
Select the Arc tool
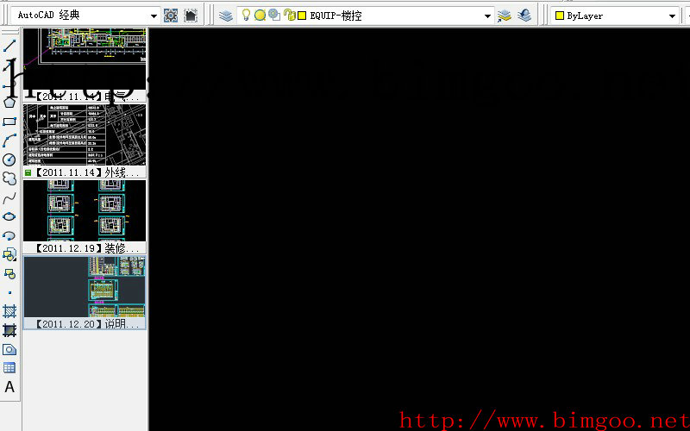click(9, 141)
